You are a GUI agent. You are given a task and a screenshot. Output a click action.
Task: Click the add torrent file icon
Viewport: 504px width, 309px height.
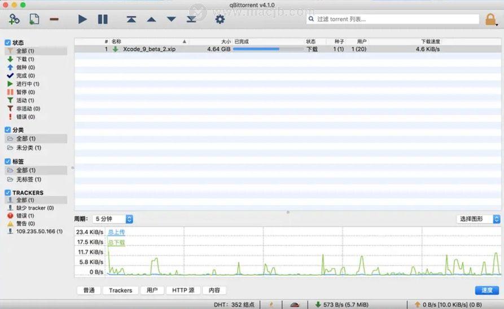[34, 19]
